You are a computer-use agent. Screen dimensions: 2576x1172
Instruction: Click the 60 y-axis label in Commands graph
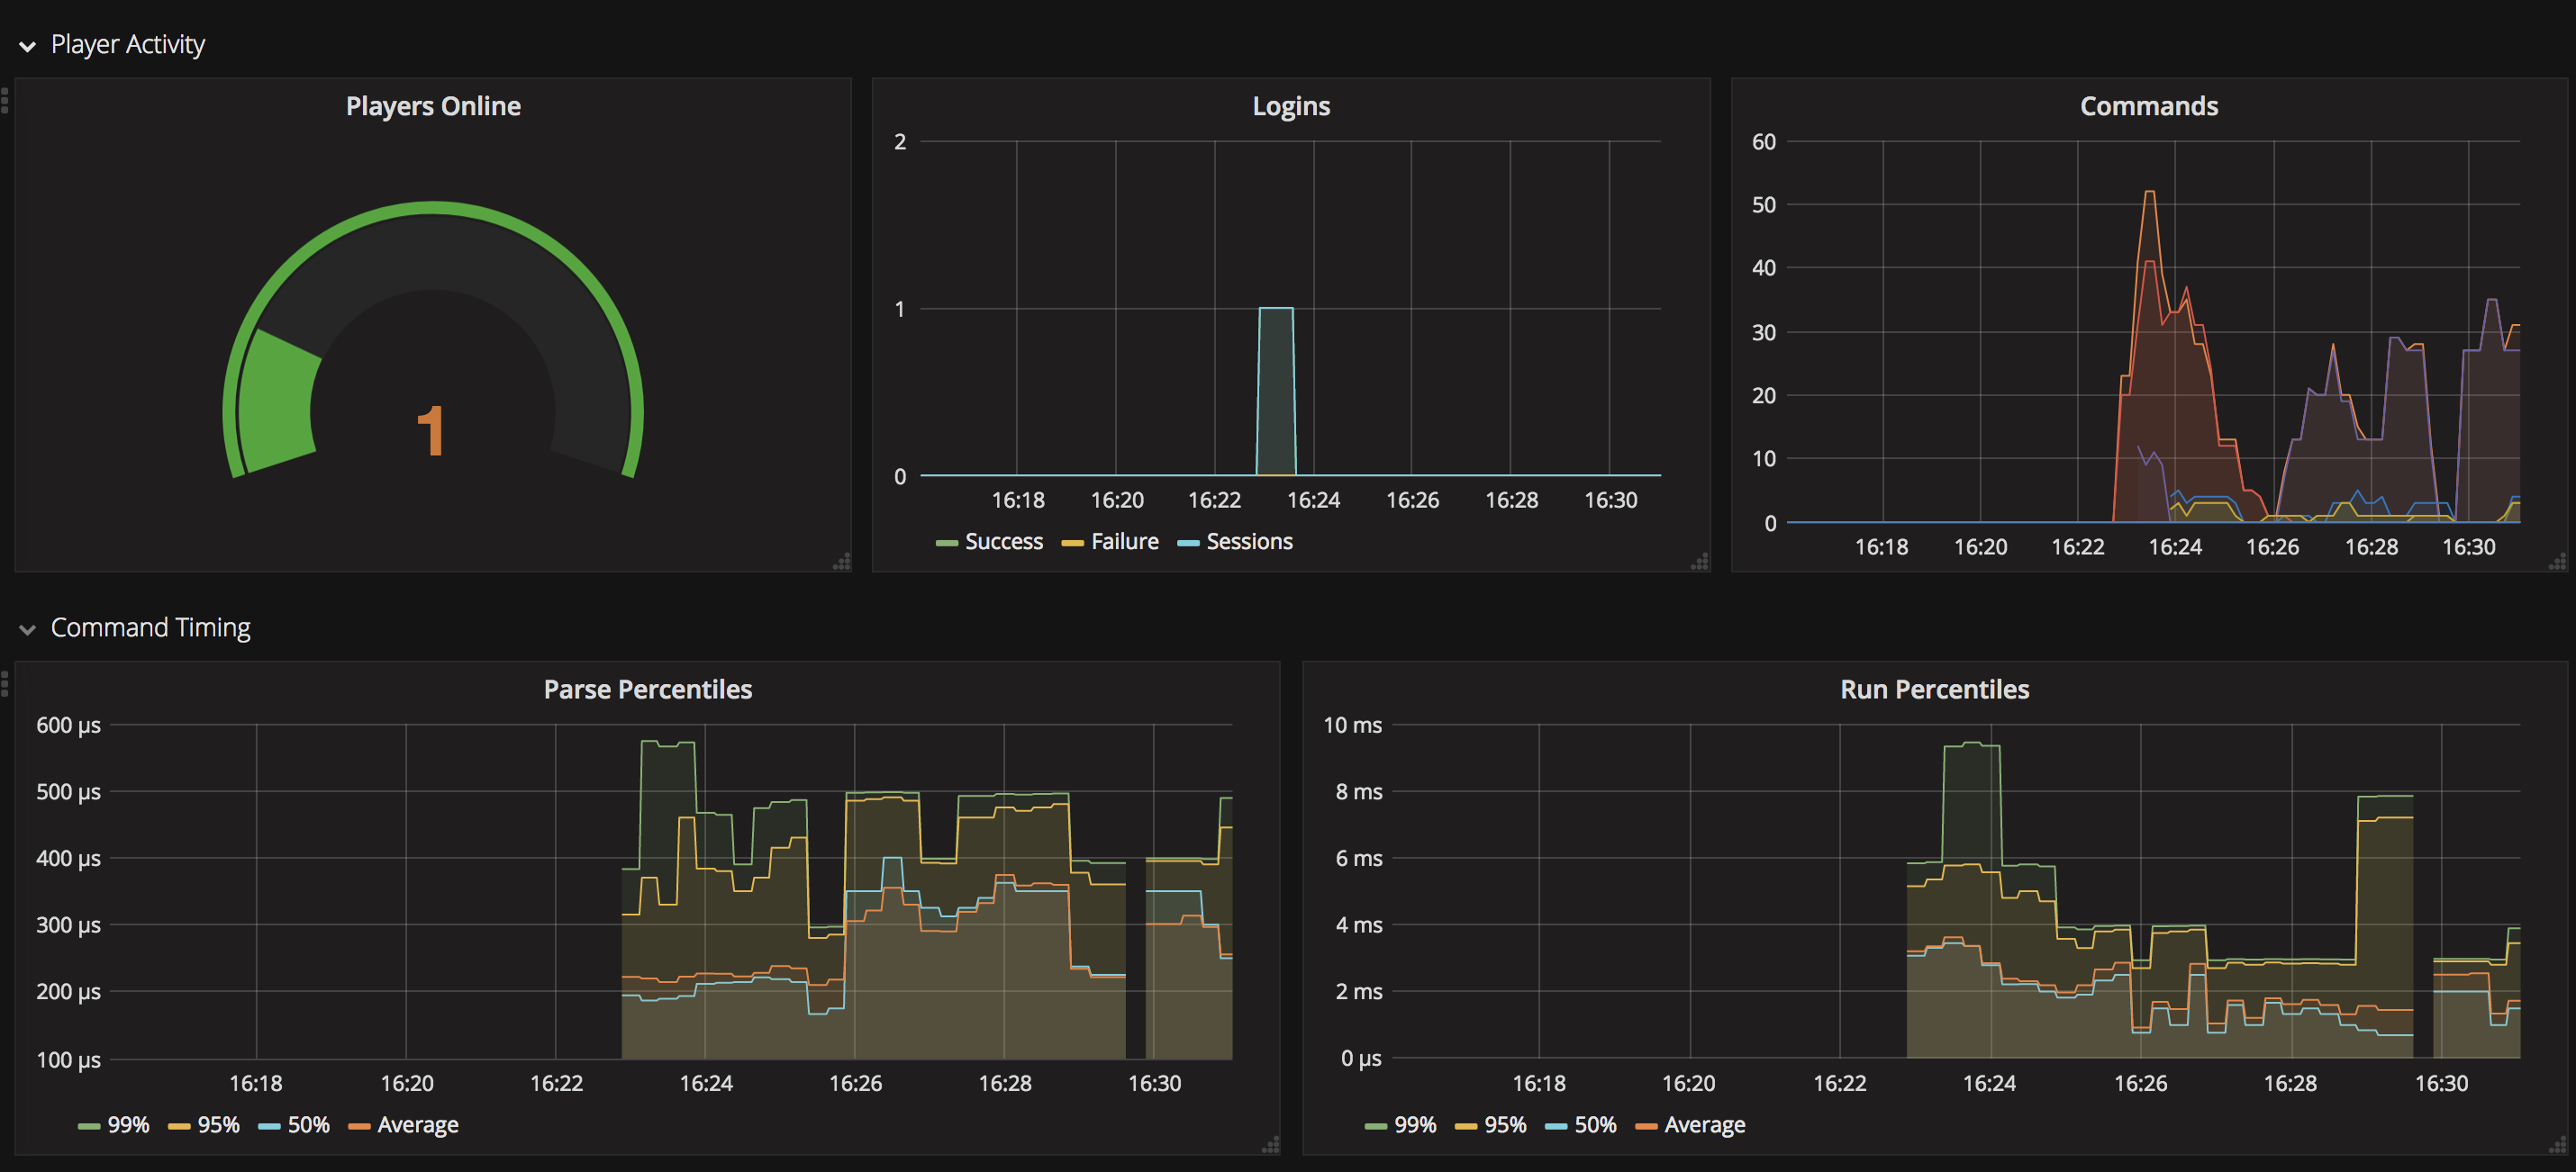pyautogui.click(x=1763, y=142)
